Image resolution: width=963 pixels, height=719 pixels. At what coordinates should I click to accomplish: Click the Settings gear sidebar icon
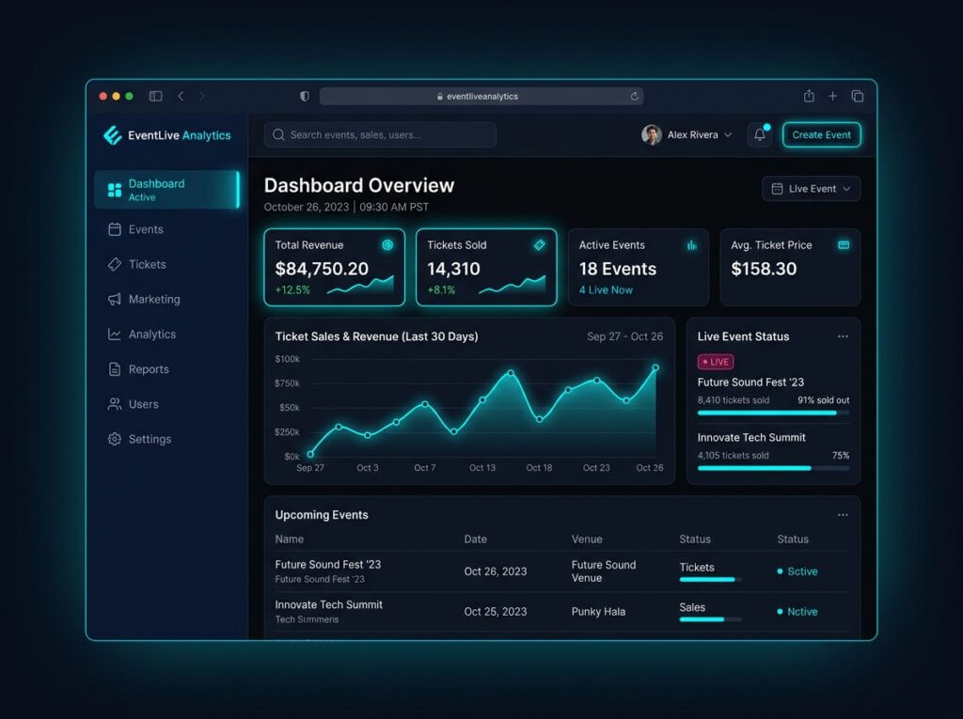(114, 439)
